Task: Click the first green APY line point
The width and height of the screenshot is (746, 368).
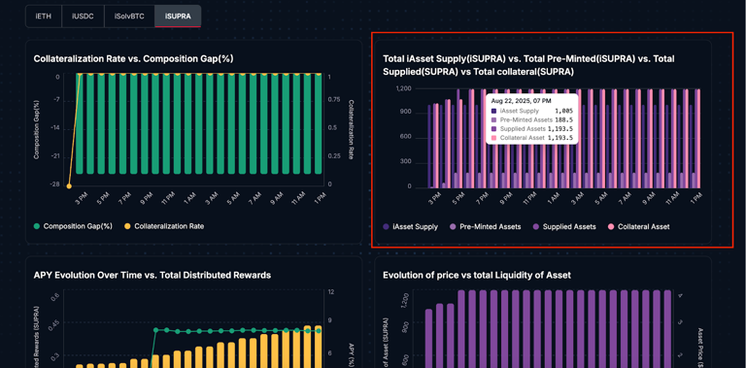Action: tap(155, 329)
